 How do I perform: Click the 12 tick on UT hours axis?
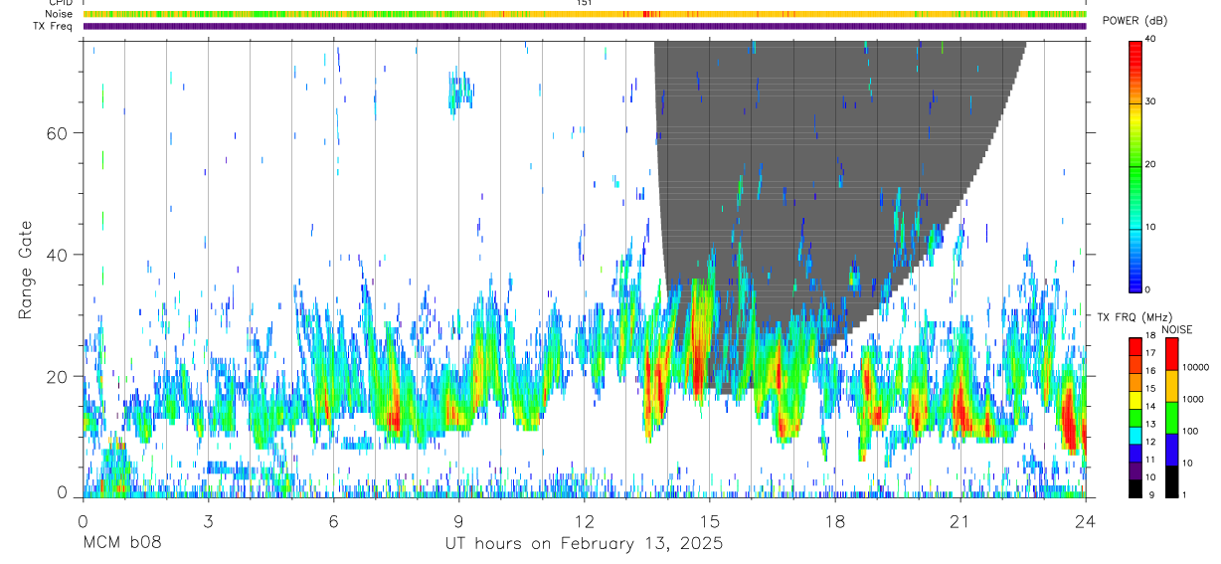[584, 522]
